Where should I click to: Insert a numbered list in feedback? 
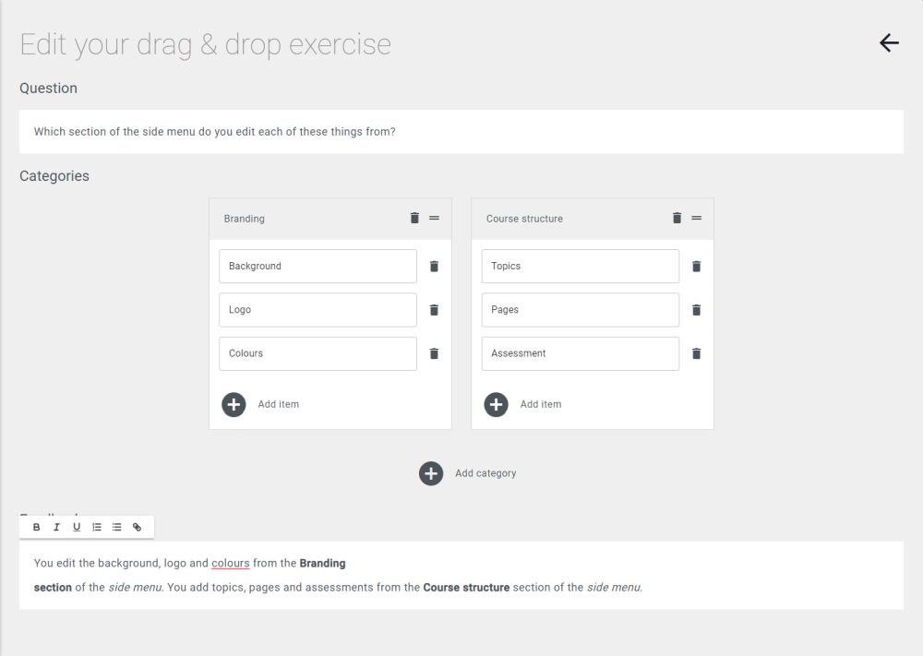(97, 527)
